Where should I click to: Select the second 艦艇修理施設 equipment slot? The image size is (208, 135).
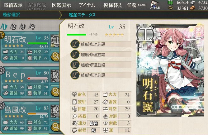101,55
